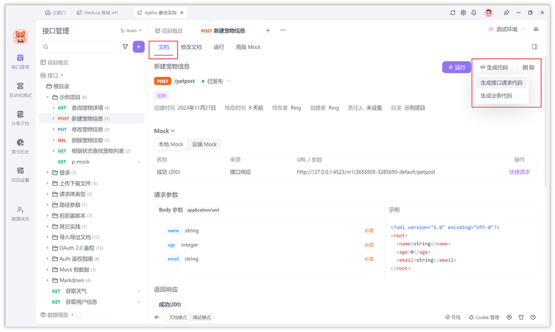Click the notification bell icon
The image size is (555, 332).
(473, 13)
